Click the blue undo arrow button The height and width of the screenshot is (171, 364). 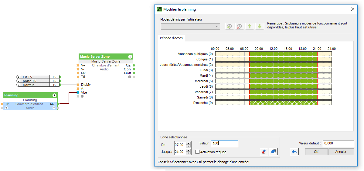(x=294, y=152)
